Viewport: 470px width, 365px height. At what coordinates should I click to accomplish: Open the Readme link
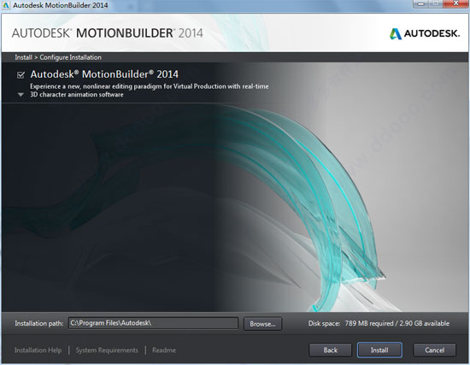coord(164,350)
